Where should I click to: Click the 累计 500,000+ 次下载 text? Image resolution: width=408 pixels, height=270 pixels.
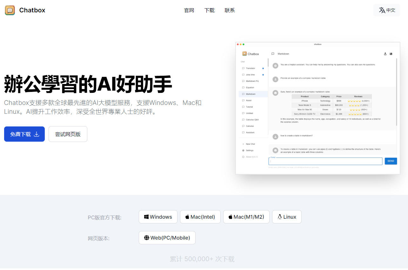click(x=202, y=259)
